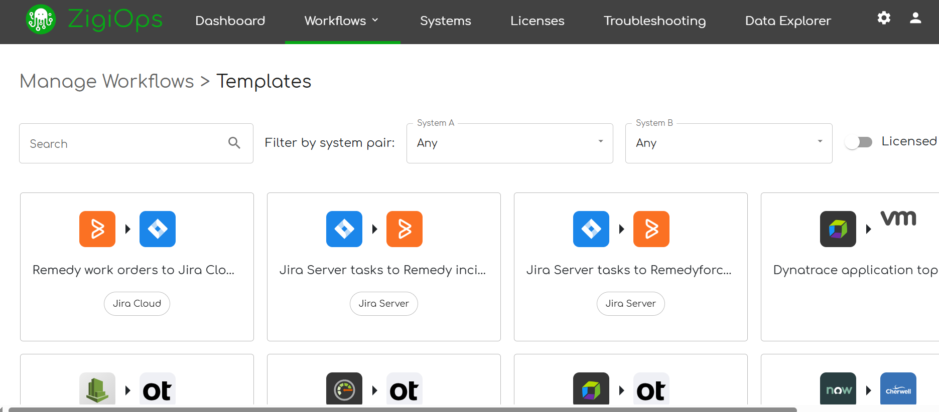Click the Jira Cloud tag chip
The height and width of the screenshot is (412, 939).
tap(137, 304)
